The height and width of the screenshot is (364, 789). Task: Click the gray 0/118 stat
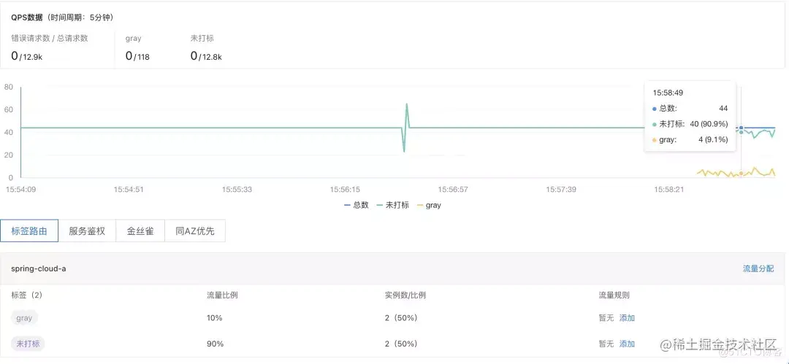point(137,56)
